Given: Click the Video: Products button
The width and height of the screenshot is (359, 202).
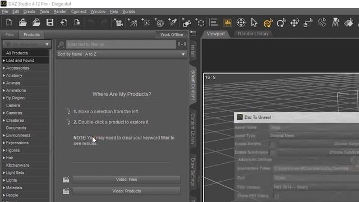Looking at the screenshot, I should click(127, 191).
